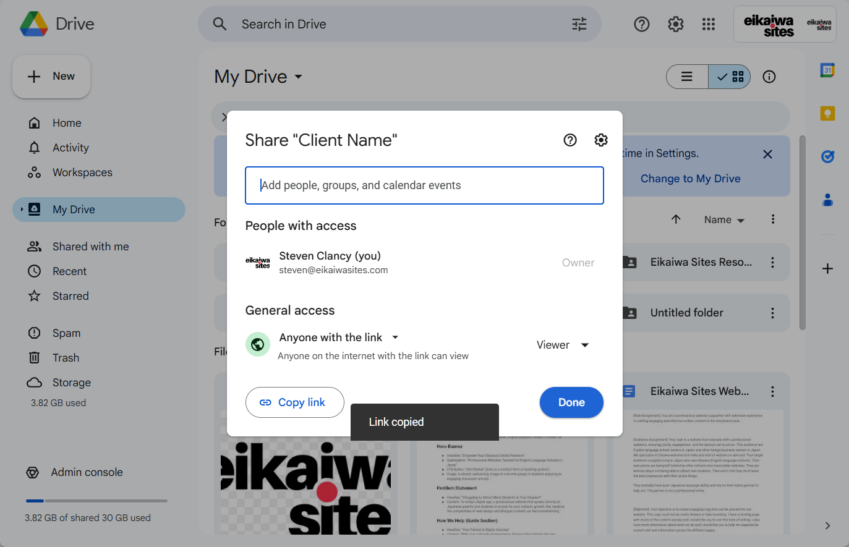Click Change to My Drive link
The height and width of the screenshot is (547, 849).
coord(690,179)
